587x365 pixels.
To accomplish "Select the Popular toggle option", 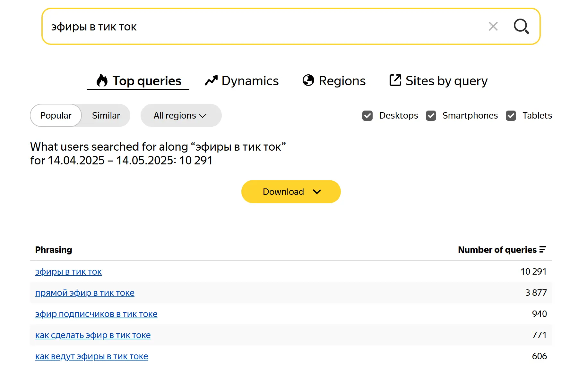I will click(x=56, y=115).
